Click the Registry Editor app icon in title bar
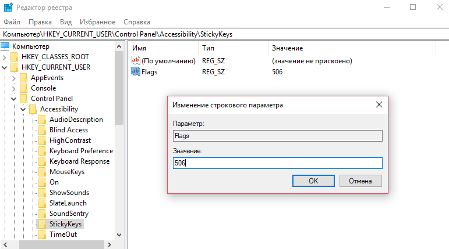The height and width of the screenshot is (249, 449). pos(8,7)
